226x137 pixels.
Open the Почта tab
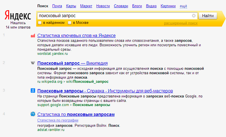[57, 6]
